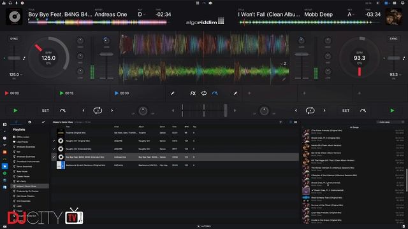408x229 pixels.
Task: Click the deck 1 filter knob
Action: tap(143, 111)
